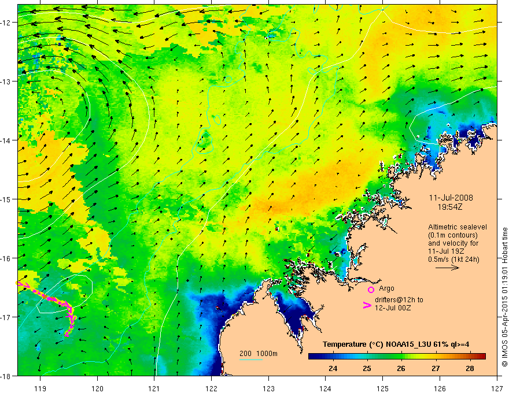Click the '200 1000m' bathymetry label
The height and width of the screenshot is (393, 509).
[x=259, y=354]
